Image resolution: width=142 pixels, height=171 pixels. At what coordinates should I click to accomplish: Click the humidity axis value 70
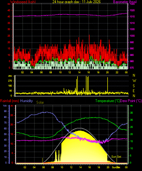[x=5, y=123]
